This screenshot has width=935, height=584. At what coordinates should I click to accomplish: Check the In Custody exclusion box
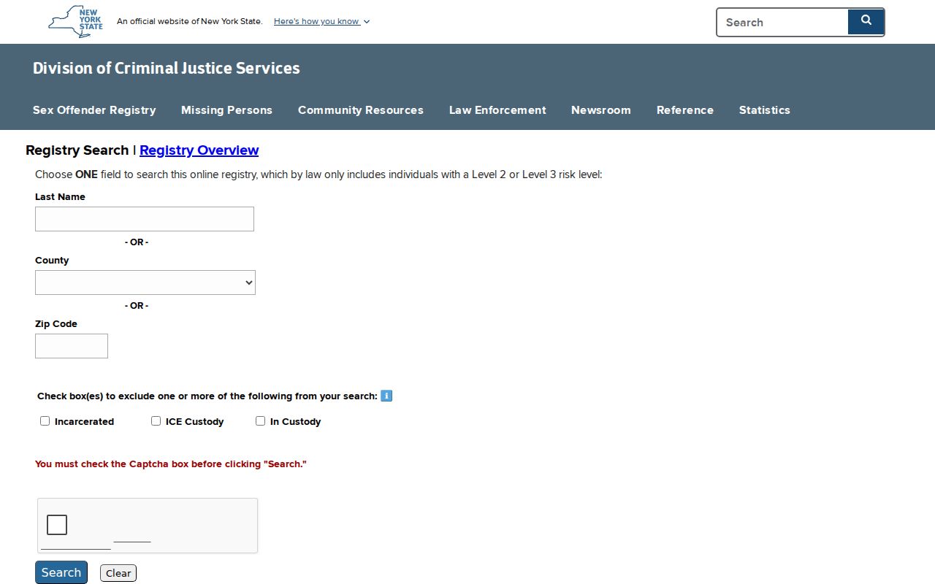tap(260, 421)
